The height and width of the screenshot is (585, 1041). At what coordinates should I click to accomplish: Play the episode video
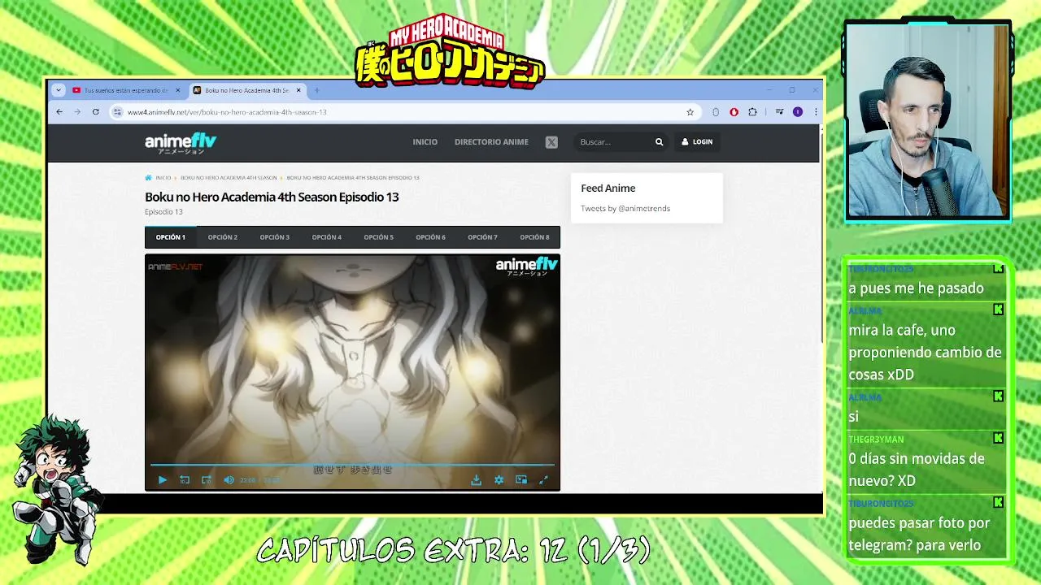[162, 480]
